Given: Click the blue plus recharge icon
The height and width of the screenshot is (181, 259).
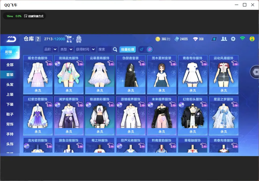Looking at the screenshot, I should [x=214, y=39].
